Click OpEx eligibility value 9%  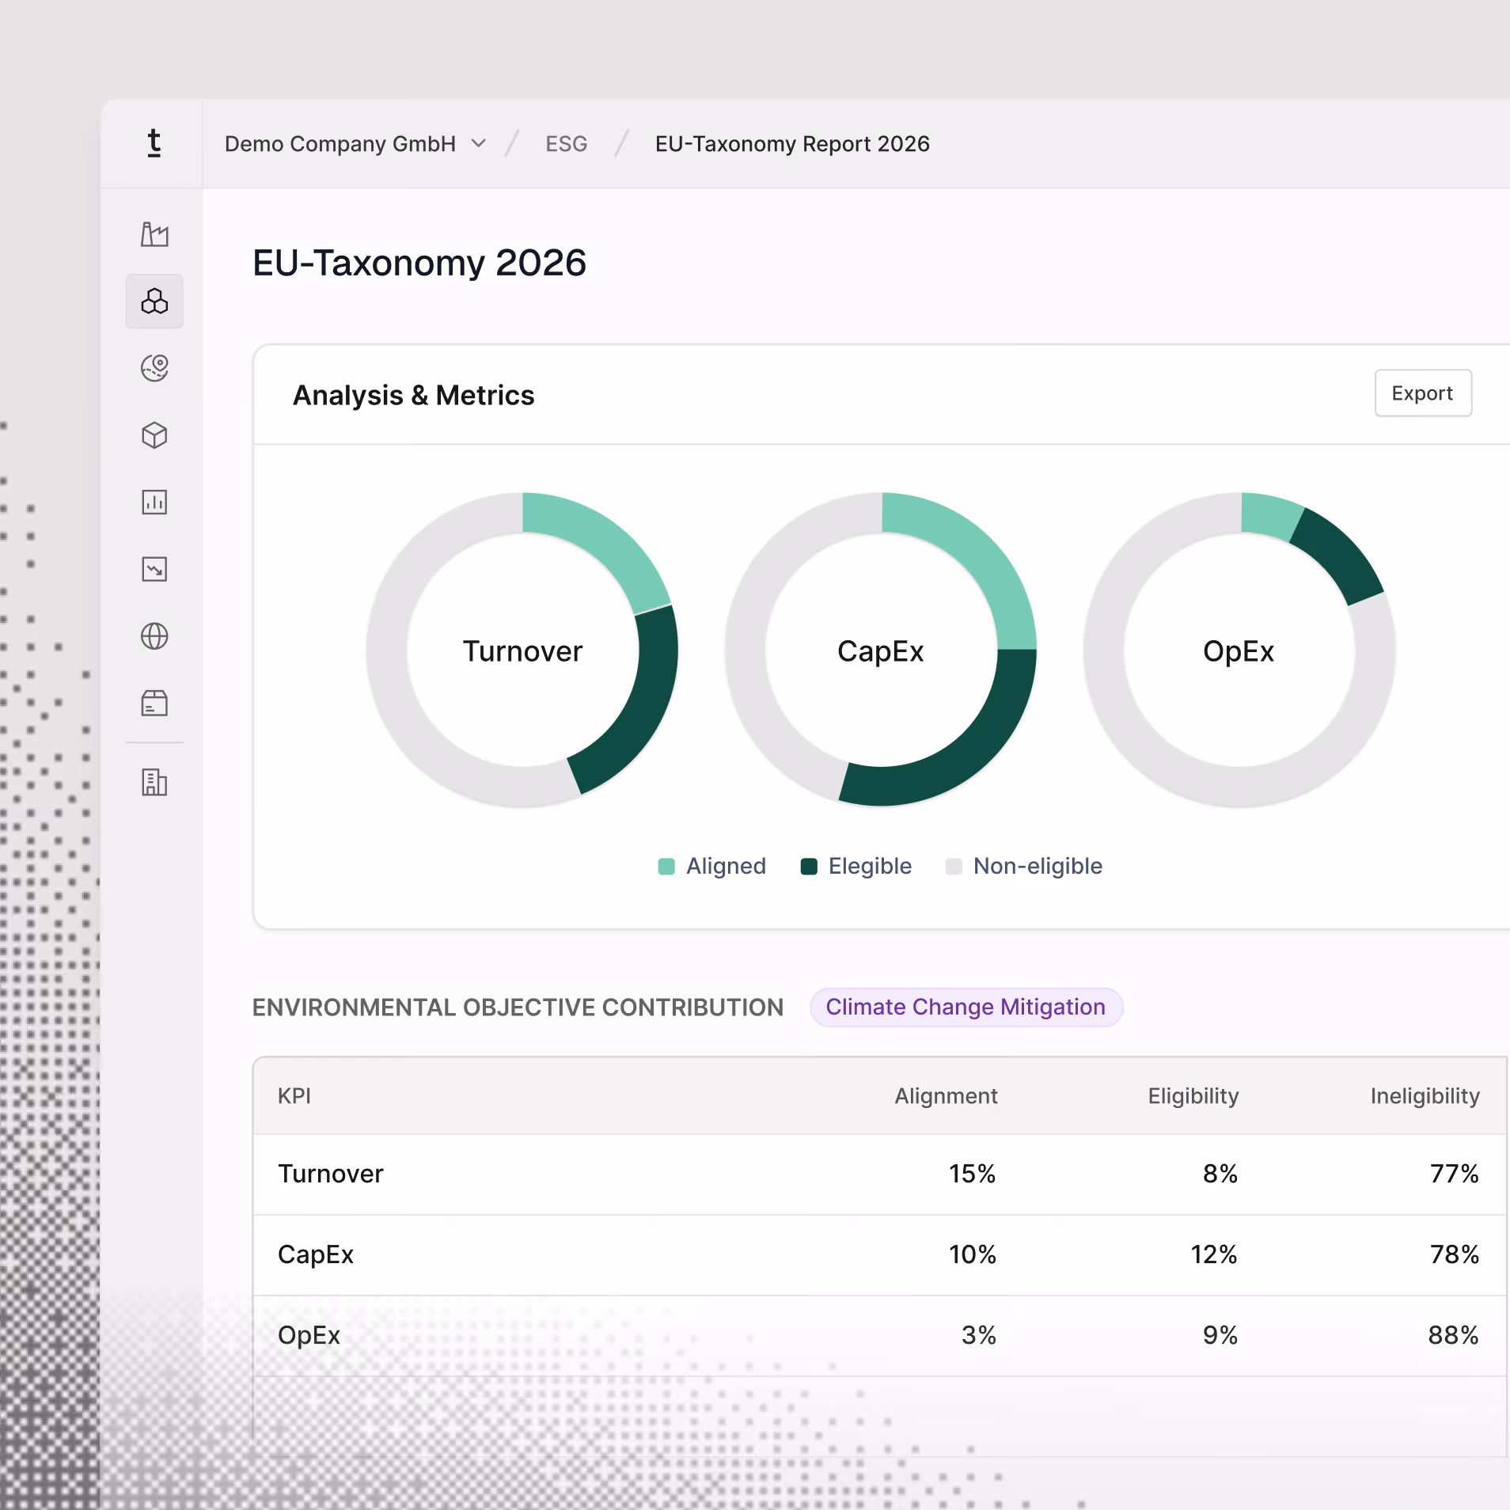click(1220, 1335)
